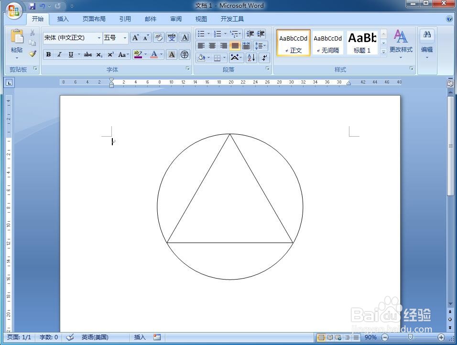Open the Font dialog launcher
This screenshot has height=345, width=457.
(188, 68)
